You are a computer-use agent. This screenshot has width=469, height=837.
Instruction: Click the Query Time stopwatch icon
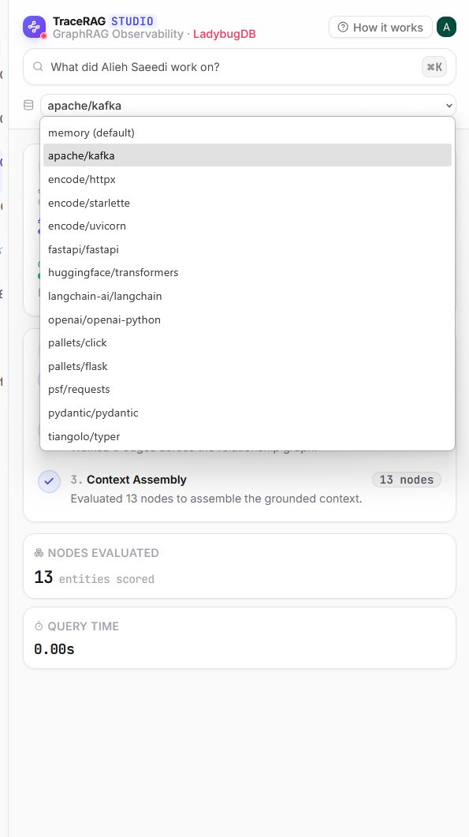tap(39, 626)
